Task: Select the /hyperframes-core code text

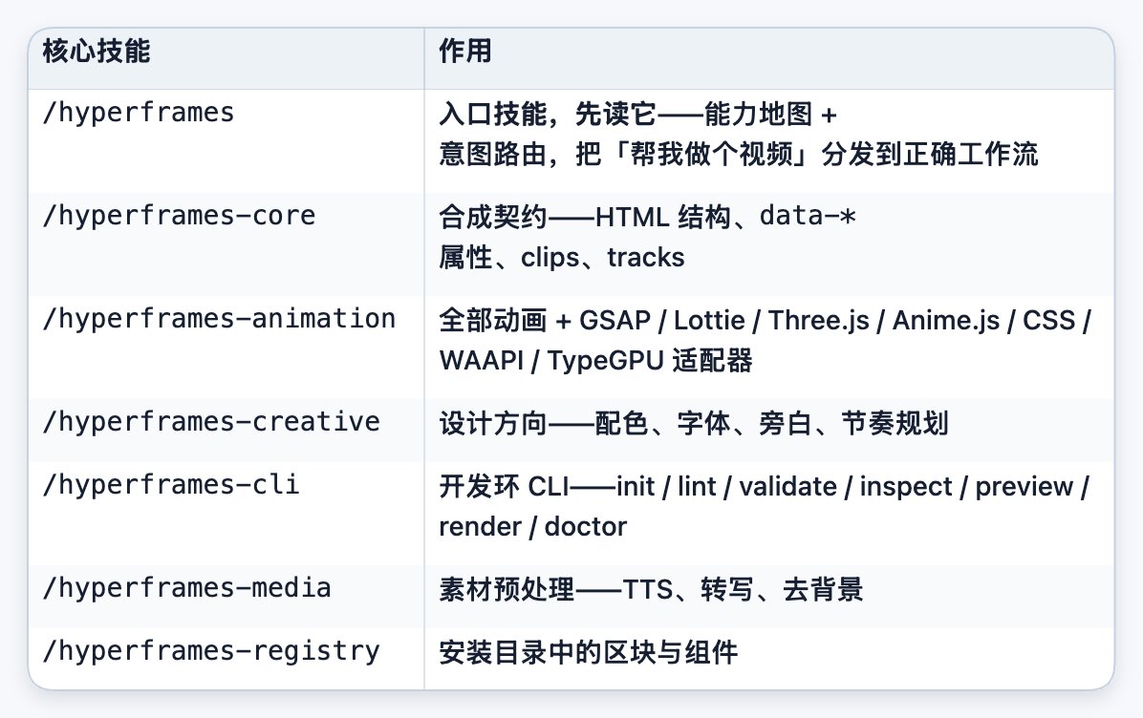Action: 179,216
